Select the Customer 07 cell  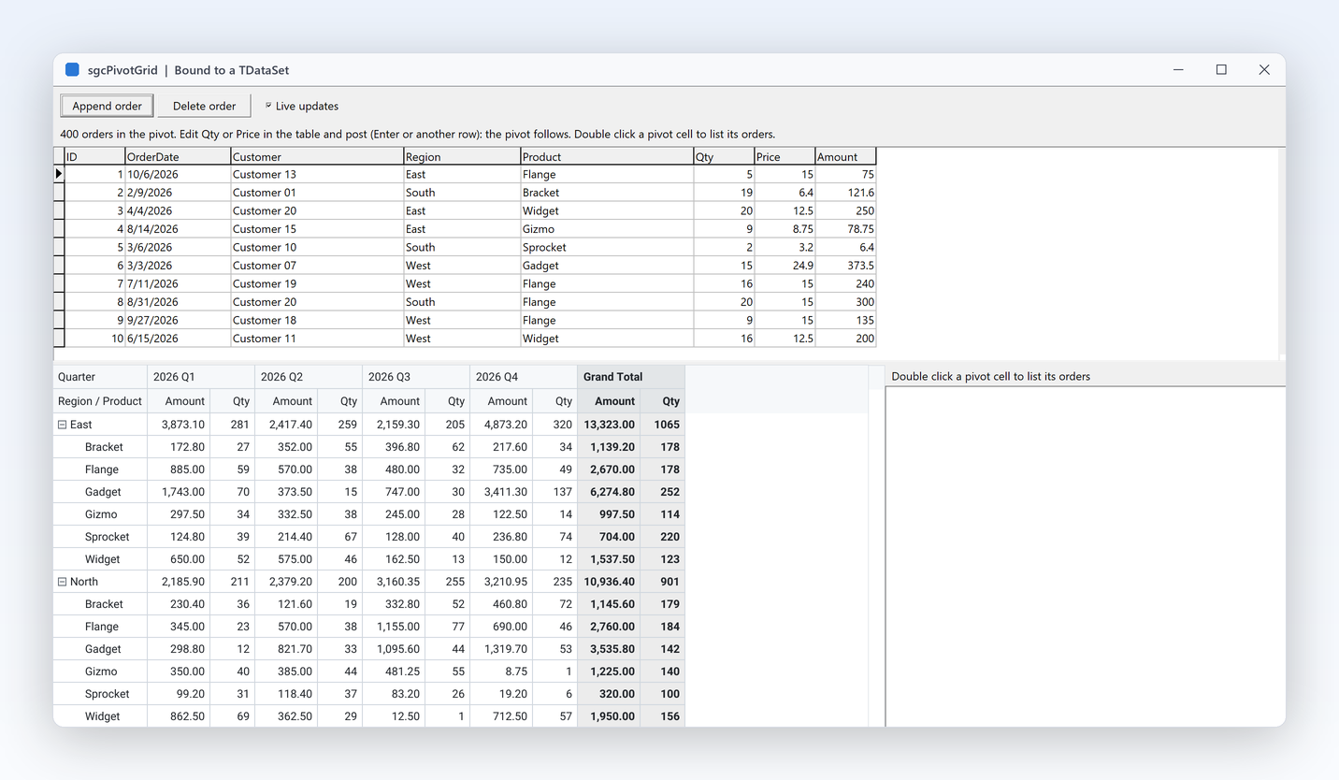(x=317, y=266)
